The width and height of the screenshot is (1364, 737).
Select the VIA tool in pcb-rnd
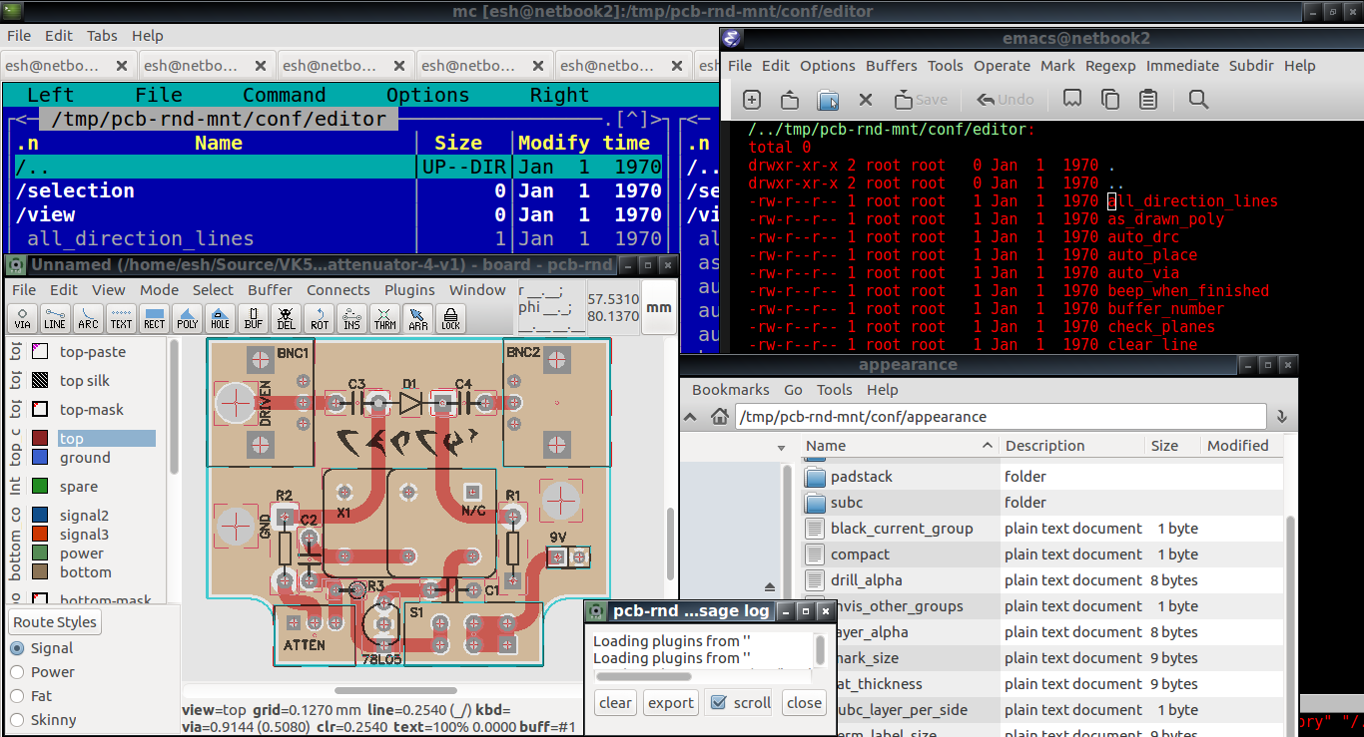coord(22,320)
